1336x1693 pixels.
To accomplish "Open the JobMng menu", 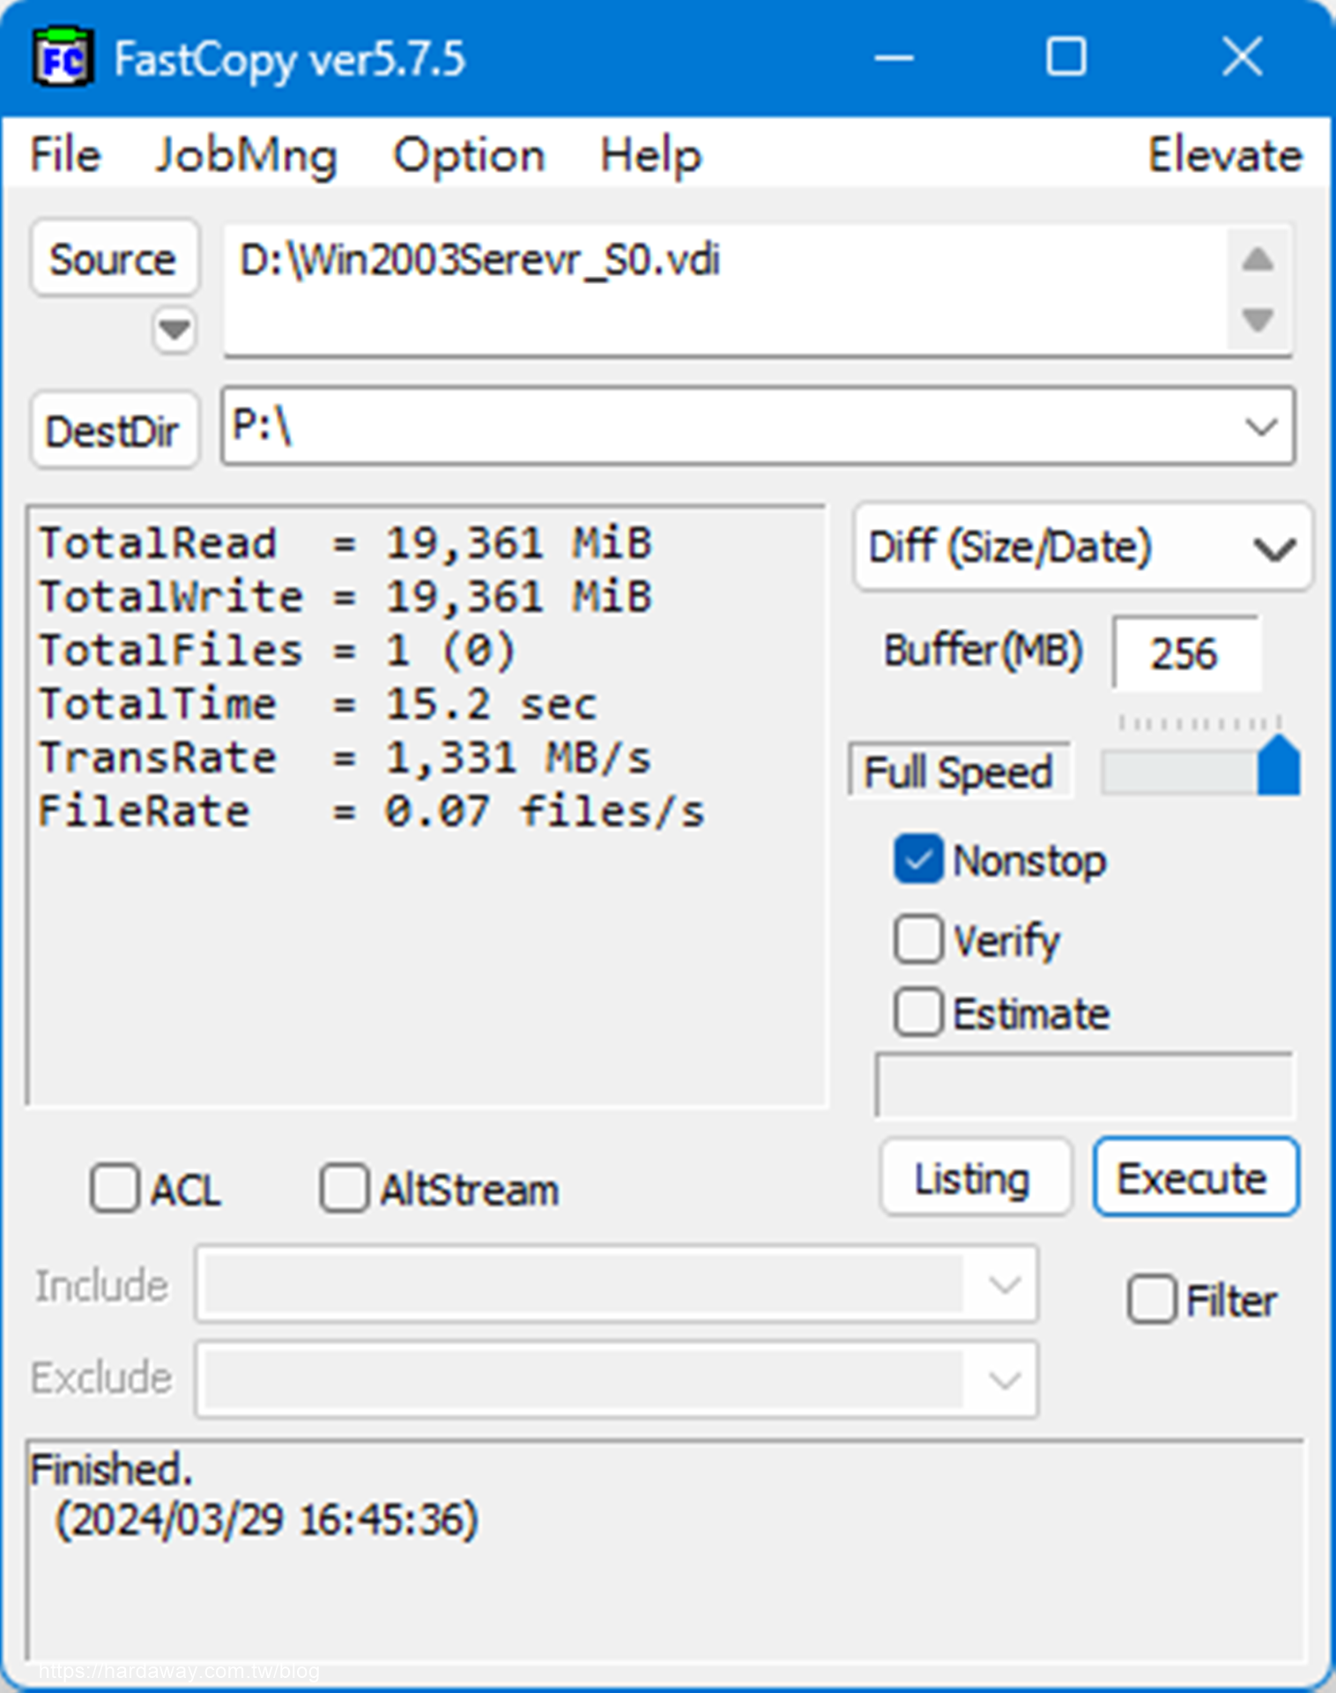I will (x=246, y=156).
